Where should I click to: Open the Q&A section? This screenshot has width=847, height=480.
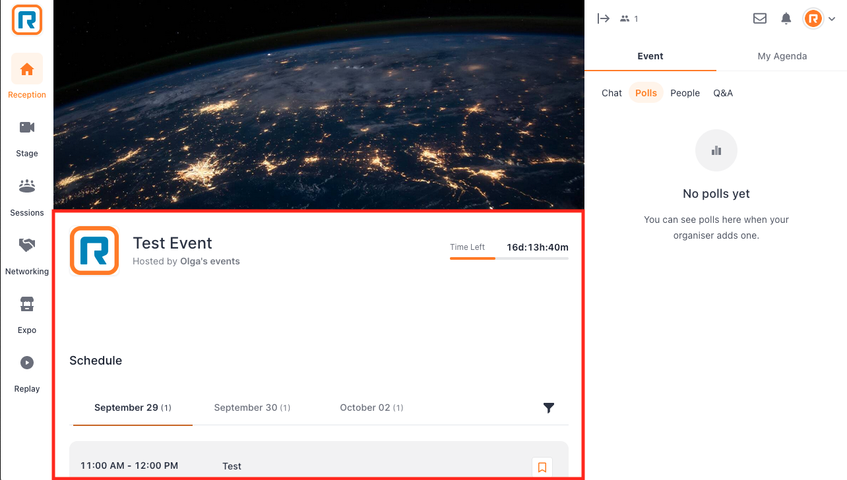tap(723, 93)
